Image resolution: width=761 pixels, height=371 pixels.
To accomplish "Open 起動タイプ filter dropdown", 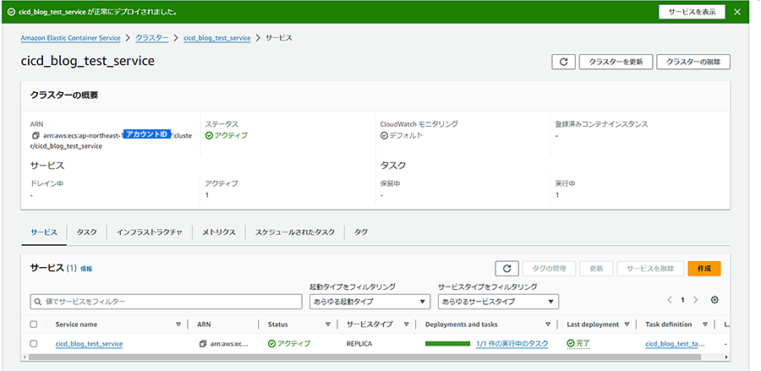I will click(370, 302).
